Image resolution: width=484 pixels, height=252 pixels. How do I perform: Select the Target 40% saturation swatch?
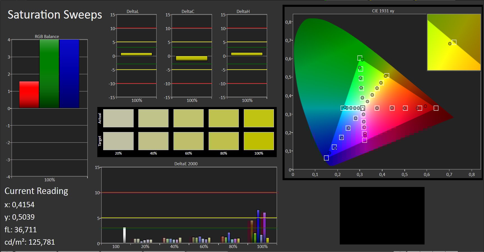click(x=153, y=141)
